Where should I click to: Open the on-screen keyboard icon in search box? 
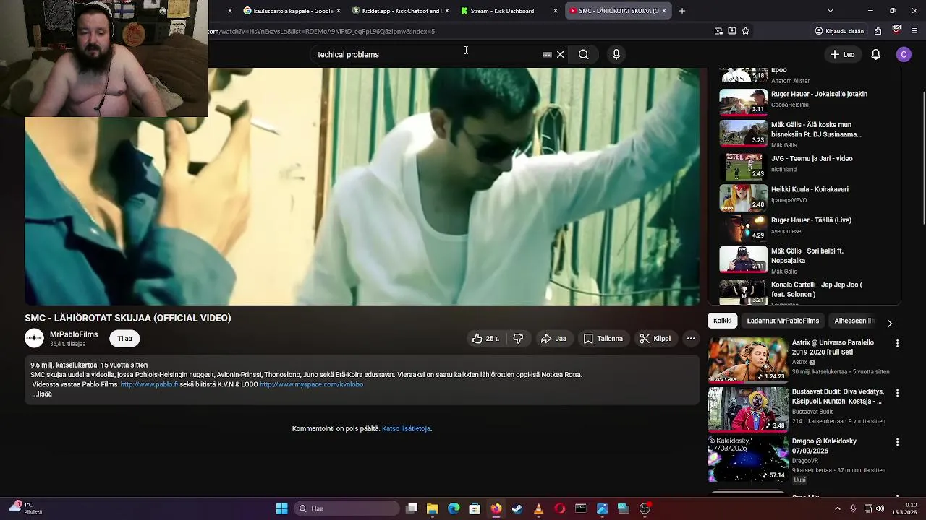547,54
